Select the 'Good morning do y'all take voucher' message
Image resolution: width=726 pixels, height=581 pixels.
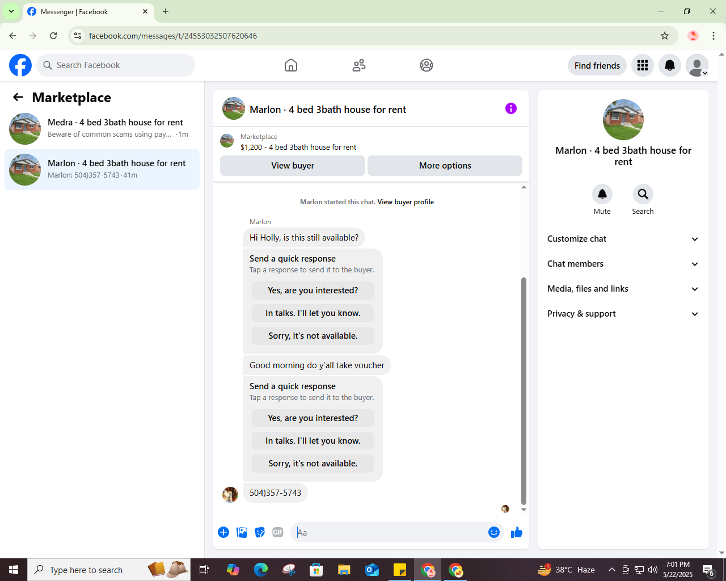click(317, 365)
